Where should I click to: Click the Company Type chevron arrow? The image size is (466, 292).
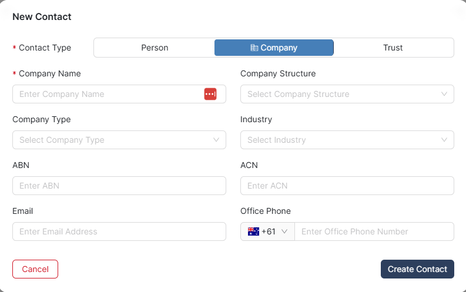216,140
